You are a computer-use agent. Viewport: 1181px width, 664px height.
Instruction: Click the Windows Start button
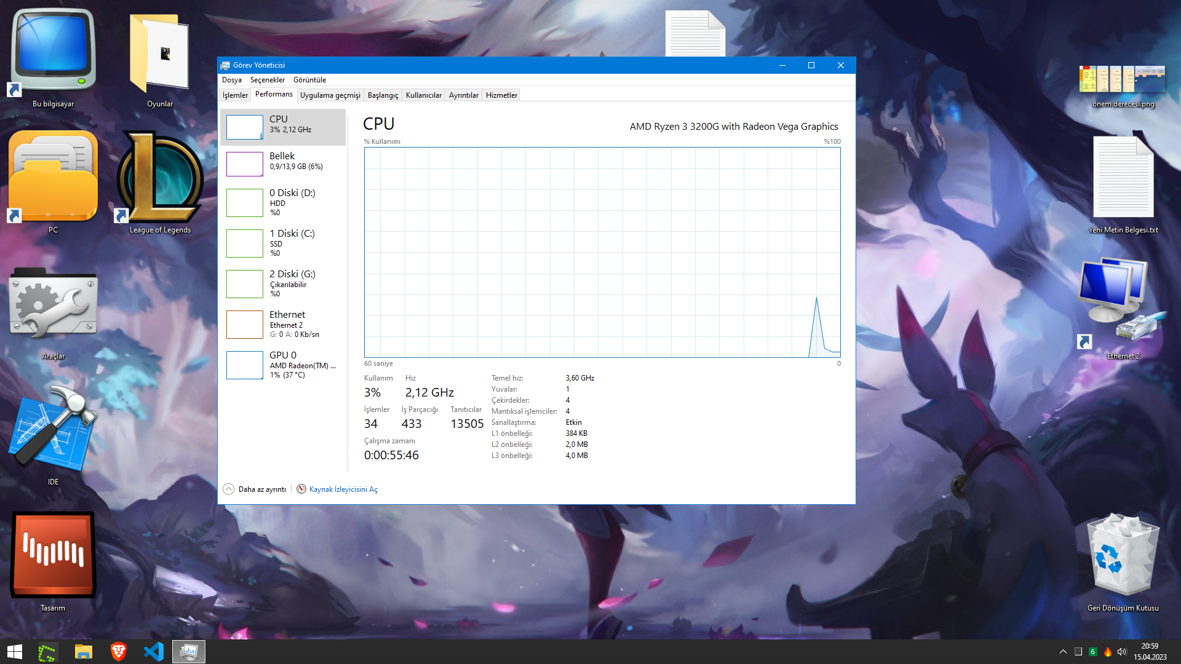(x=15, y=651)
